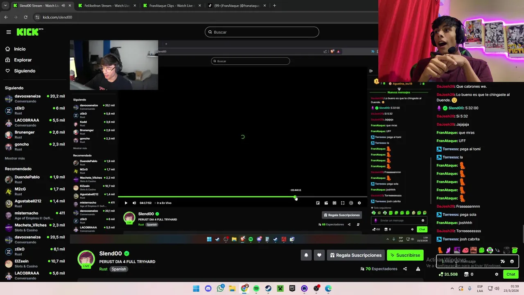This screenshot has width=524, height=295.
Task: Open Discord from the taskbar
Action: [x=208, y=288]
